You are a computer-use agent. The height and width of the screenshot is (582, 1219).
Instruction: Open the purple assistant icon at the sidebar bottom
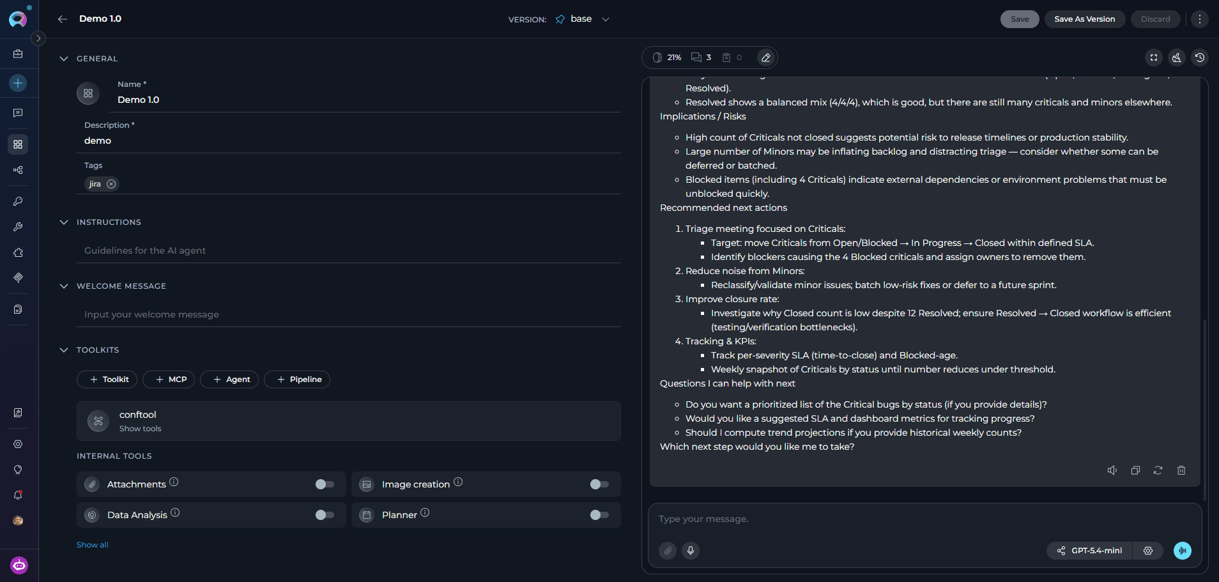(19, 565)
